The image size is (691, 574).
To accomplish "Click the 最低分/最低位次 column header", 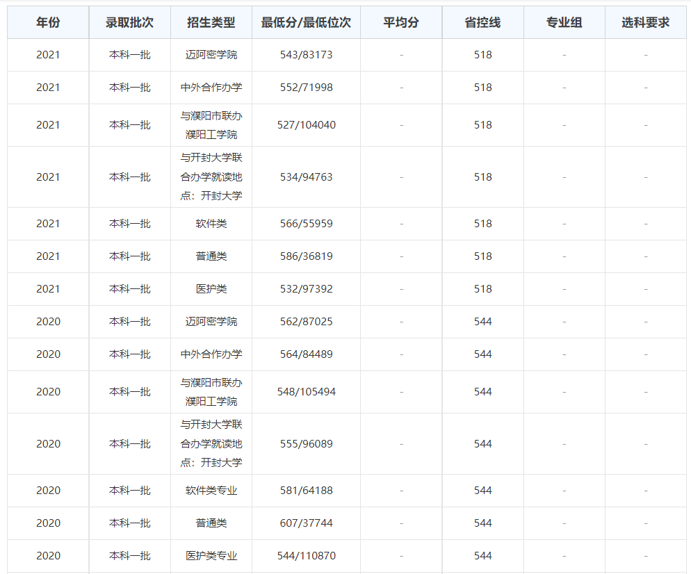I will click(x=306, y=22).
